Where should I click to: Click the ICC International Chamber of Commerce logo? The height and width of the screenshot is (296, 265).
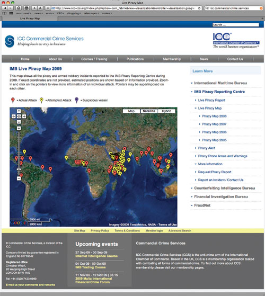(236, 40)
